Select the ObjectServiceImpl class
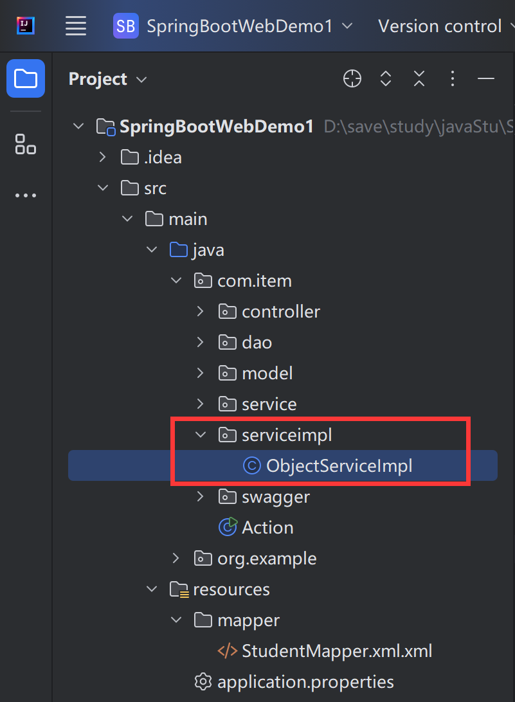The image size is (515, 702). (339, 466)
